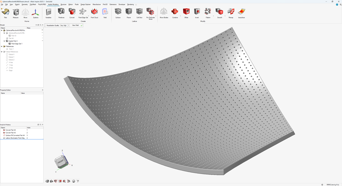
Task: Select the Cell-Strut lattice tool
Action: (139, 12)
